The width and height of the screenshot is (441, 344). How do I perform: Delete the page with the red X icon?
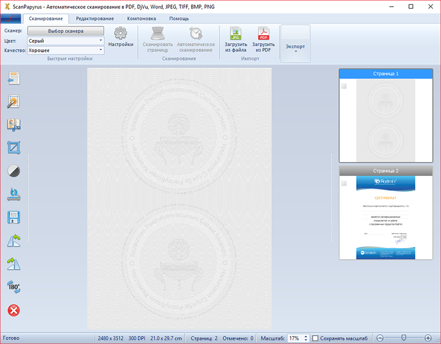coord(14,310)
